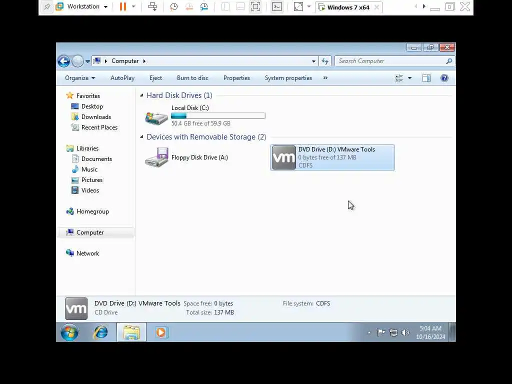Refresh the Computer view
512x384 pixels.
pos(325,61)
